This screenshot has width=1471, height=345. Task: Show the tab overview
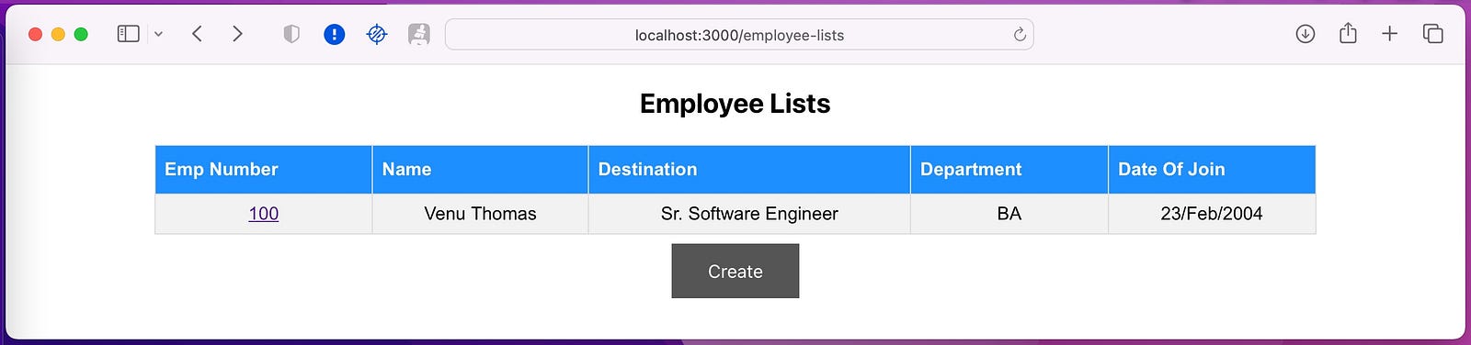[1432, 34]
